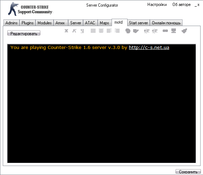The height and width of the screenshot is (175, 203).
Task: Switch to the Admins tab
Action: click(11, 23)
